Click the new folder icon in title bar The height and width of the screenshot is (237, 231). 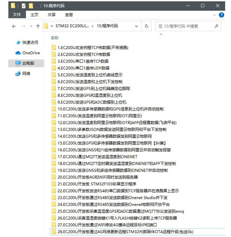click(x=31, y=6)
